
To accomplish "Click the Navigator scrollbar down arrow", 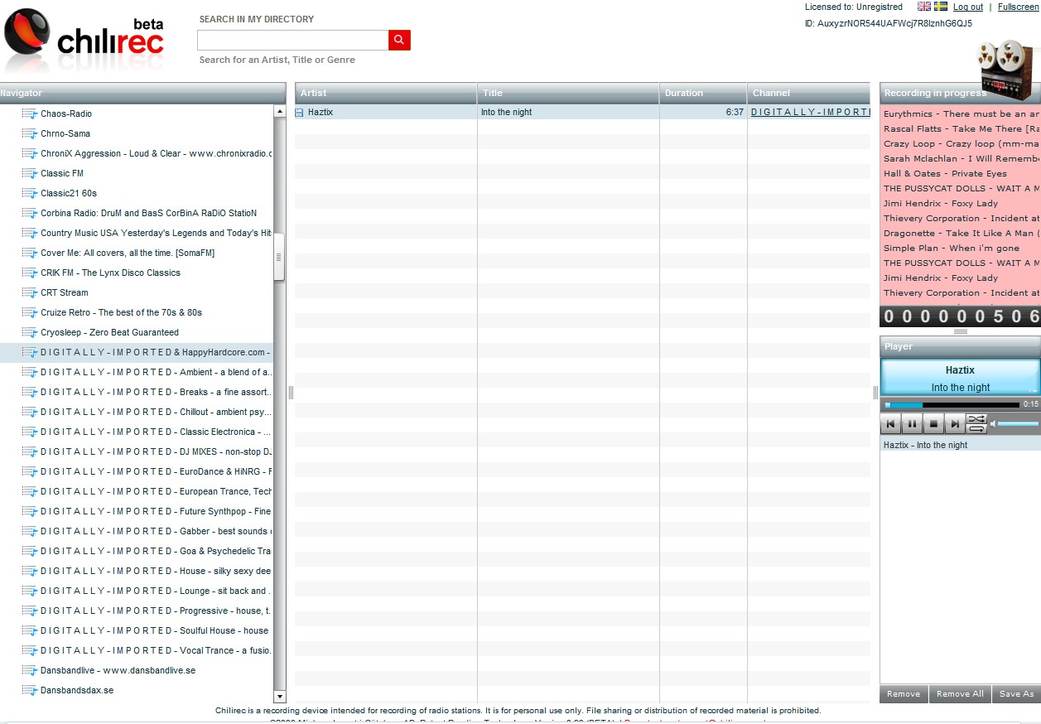I will tap(279, 697).
